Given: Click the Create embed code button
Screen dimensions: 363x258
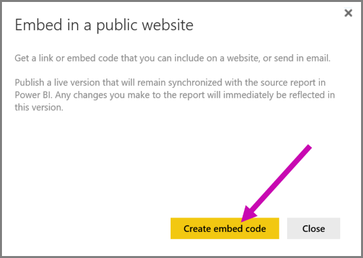Looking at the screenshot, I should pyautogui.click(x=225, y=229).
